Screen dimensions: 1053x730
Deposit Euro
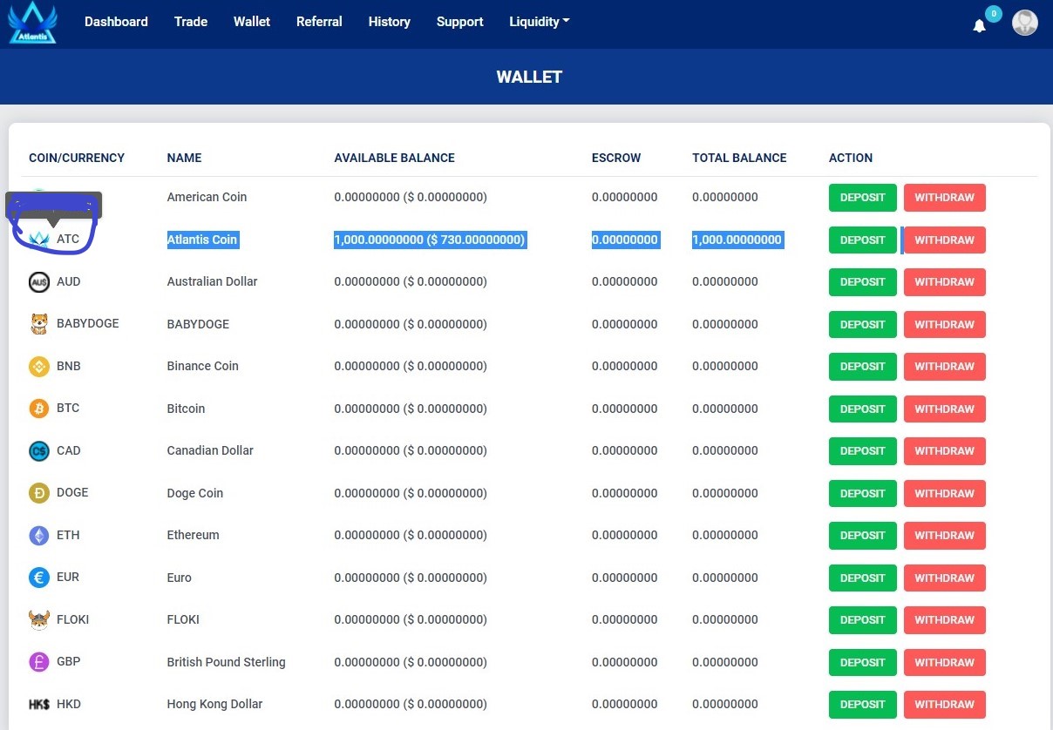[862, 578]
